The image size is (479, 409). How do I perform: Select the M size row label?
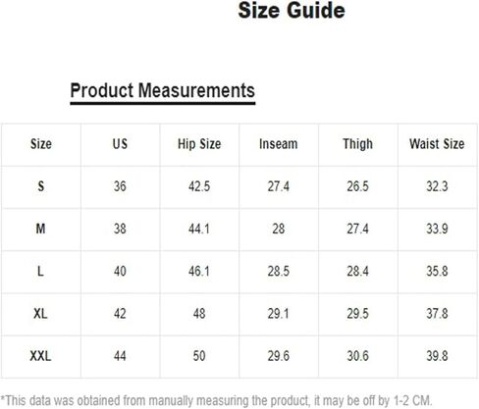tap(40, 229)
